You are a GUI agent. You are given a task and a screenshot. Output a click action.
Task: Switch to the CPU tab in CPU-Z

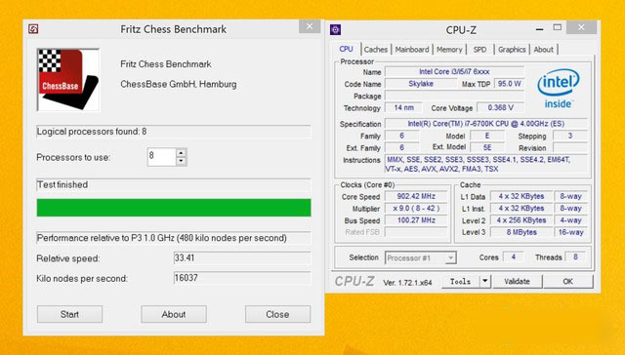point(346,49)
